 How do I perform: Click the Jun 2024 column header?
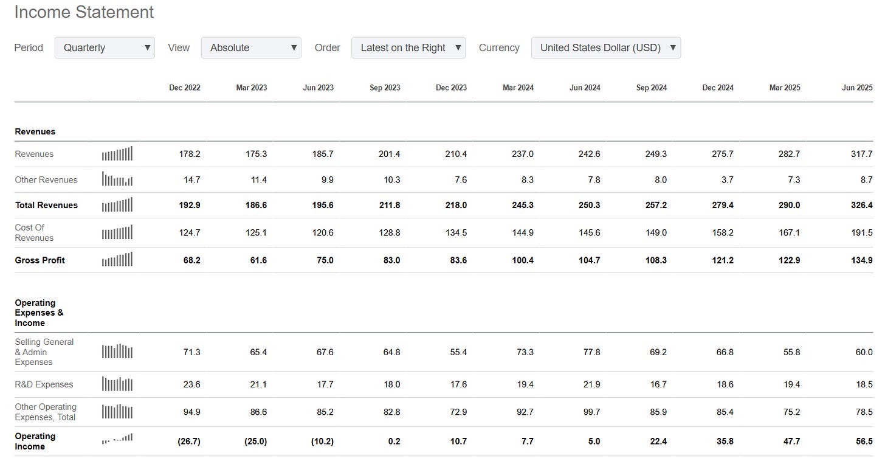(x=585, y=88)
